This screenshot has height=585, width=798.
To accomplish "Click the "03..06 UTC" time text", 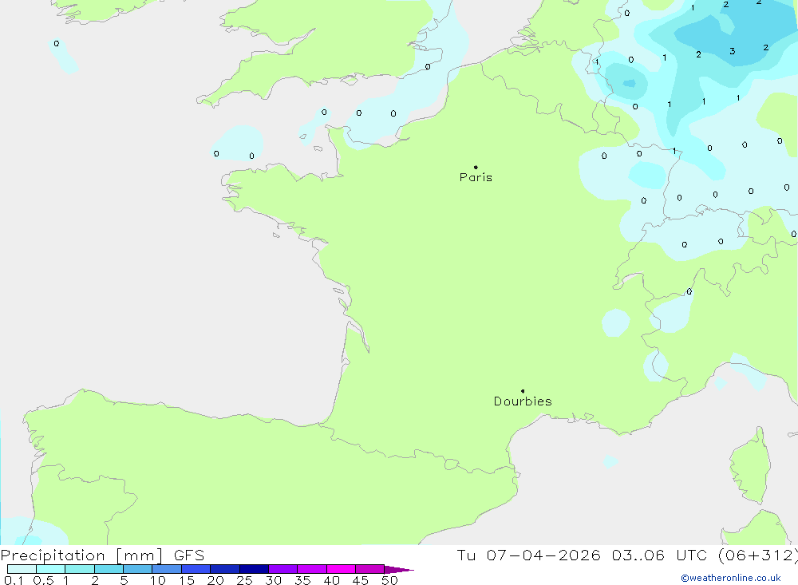I will (660, 555).
